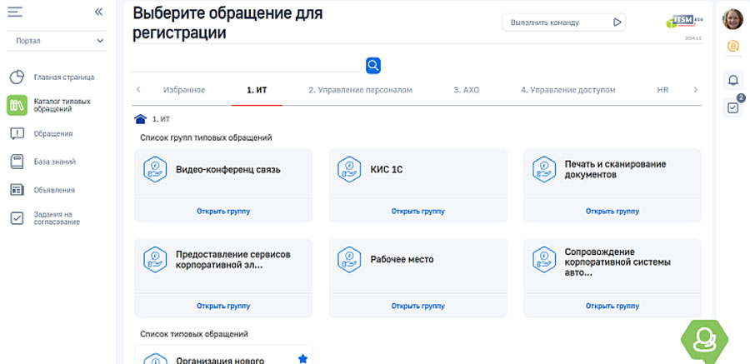Expand the Портал dropdown
The width and height of the screenshot is (750, 364).
click(x=57, y=40)
